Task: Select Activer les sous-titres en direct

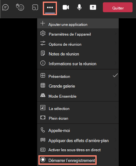Action: (78, 150)
